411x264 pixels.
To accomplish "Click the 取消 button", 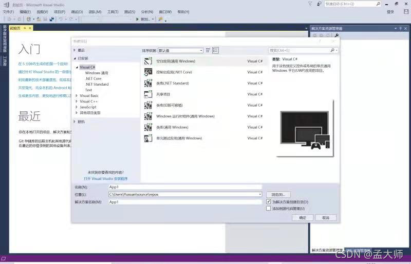I will [x=326, y=218].
